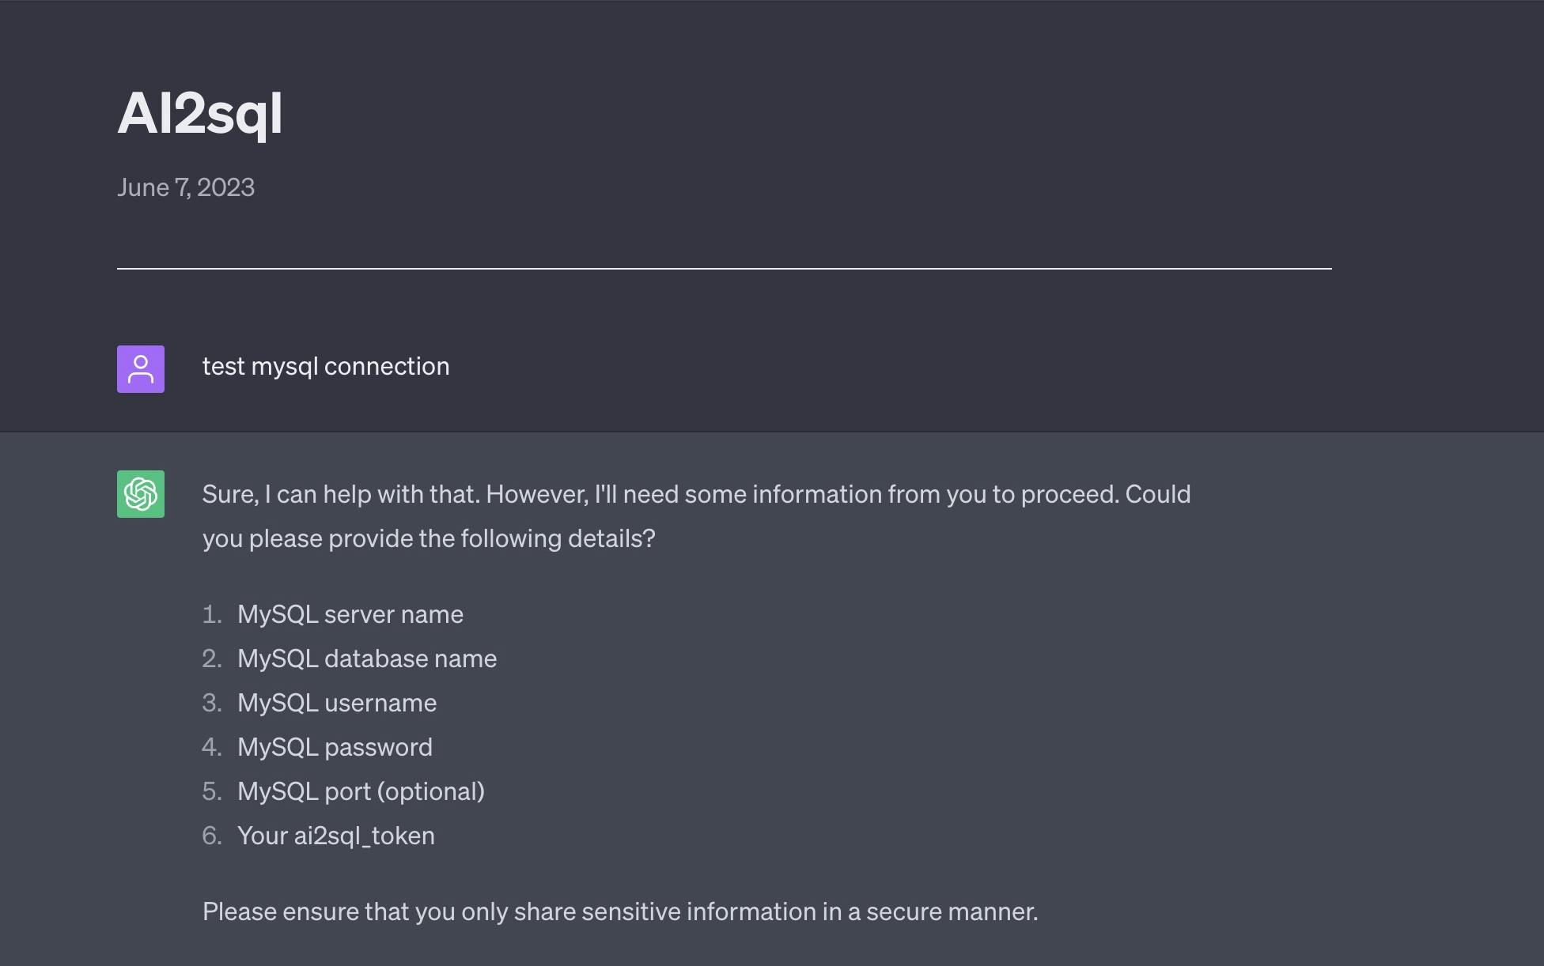
Task: Select list item MySQL username
Action: [x=337, y=703]
